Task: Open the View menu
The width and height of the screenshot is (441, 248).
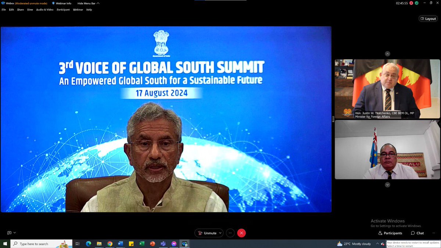Action: 30,10
